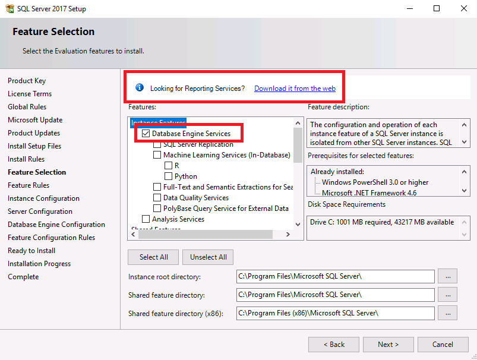Cancel the SQL Server setup
477x360 pixels.
coord(443,345)
